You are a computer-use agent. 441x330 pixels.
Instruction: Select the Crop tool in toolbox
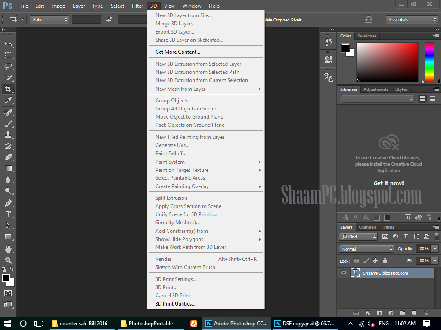pyautogui.click(x=8, y=89)
